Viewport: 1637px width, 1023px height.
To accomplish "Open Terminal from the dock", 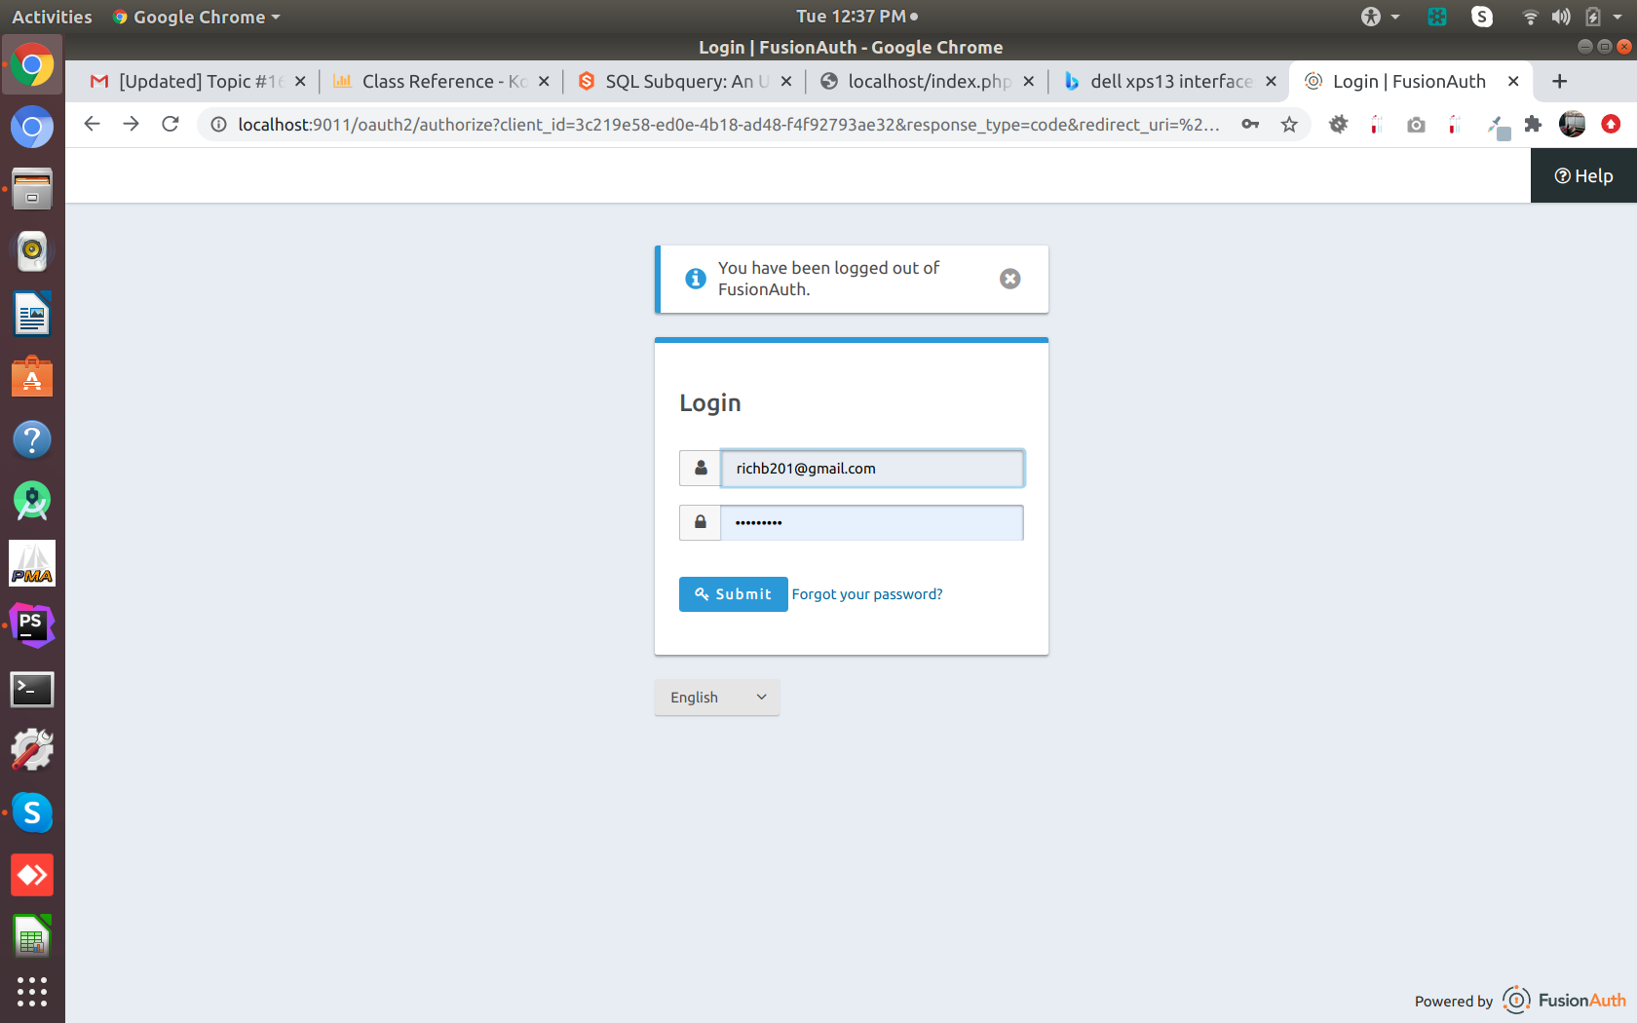I will [32, 689].
